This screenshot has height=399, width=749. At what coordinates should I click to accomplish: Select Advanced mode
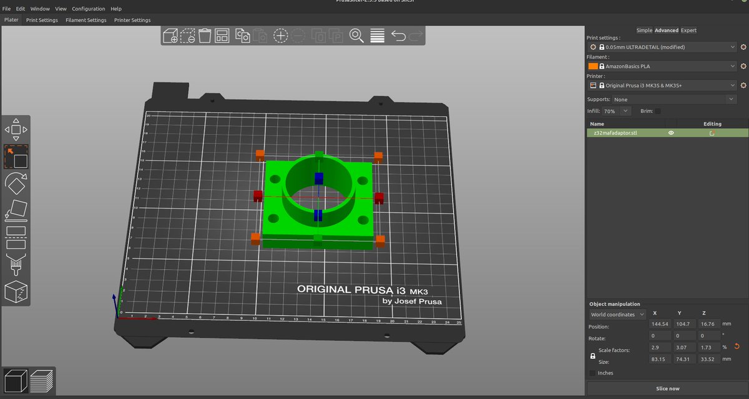pyautogui.click(x=667, y=30)
